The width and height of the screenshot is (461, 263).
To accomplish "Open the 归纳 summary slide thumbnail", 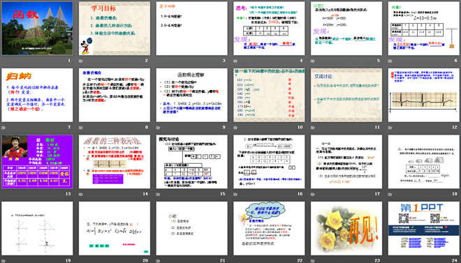I will tap(37, 95).
